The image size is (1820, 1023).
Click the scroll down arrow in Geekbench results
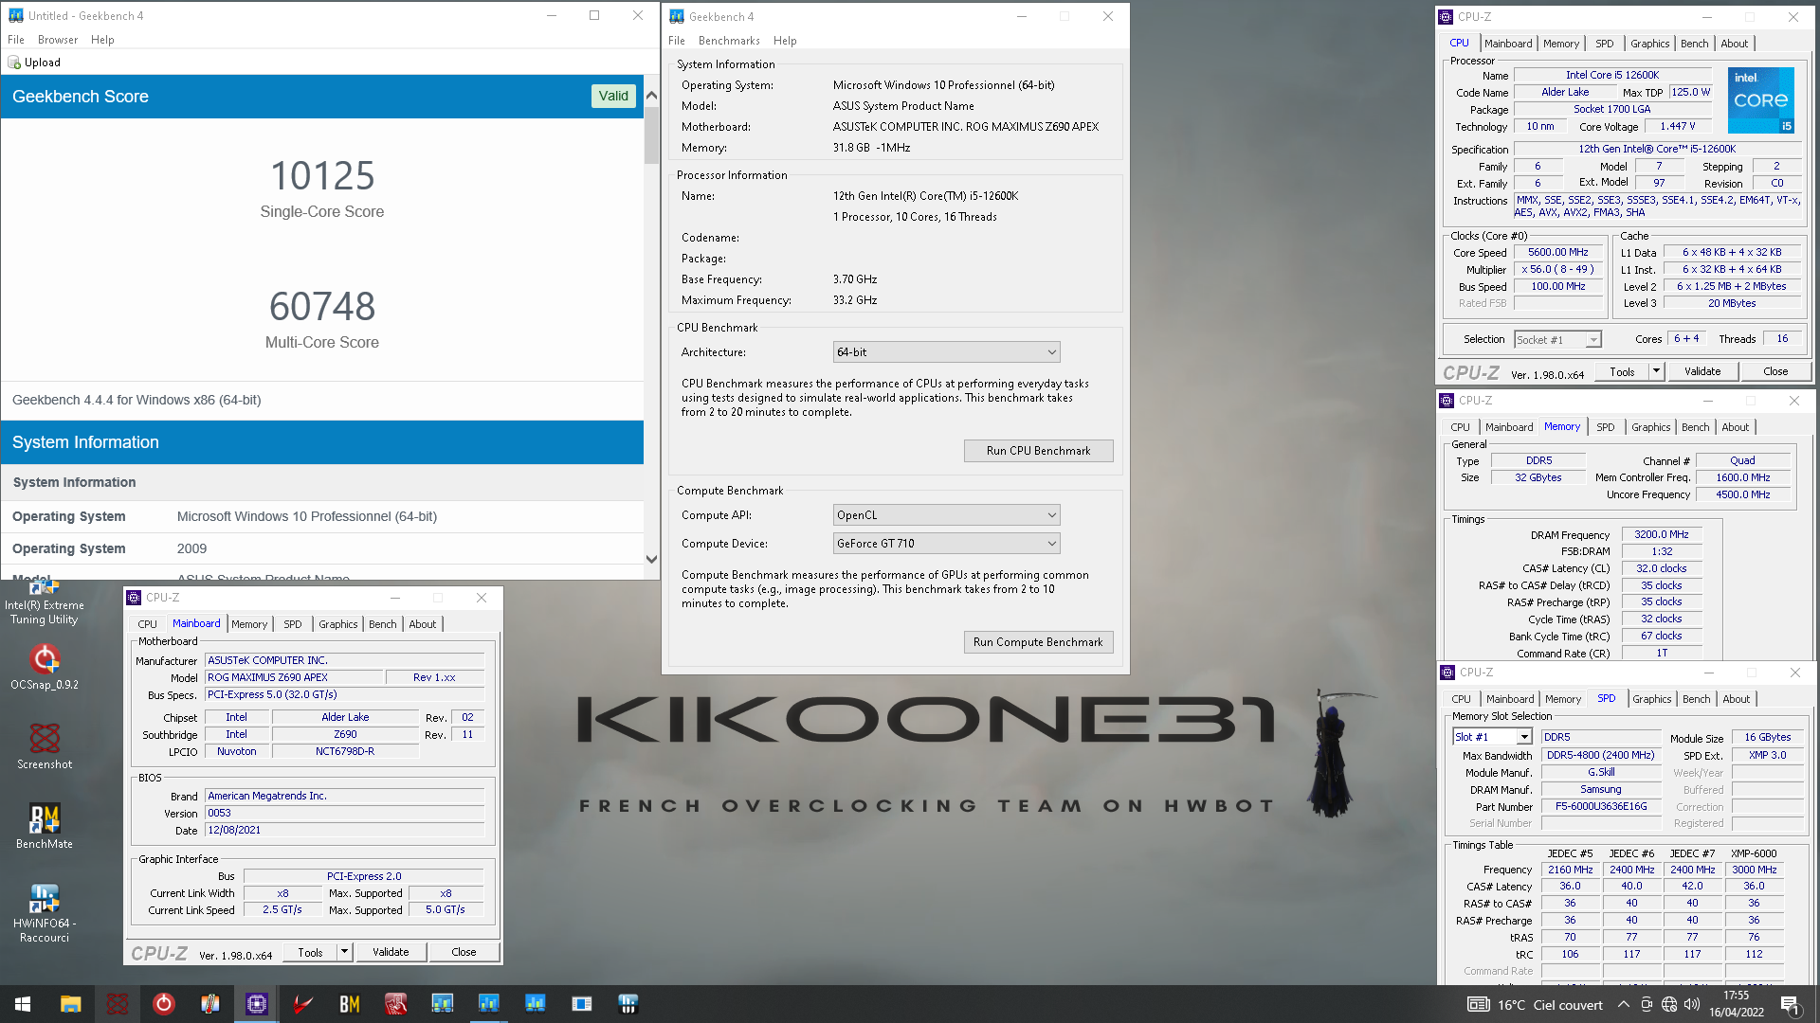(651, 559)
